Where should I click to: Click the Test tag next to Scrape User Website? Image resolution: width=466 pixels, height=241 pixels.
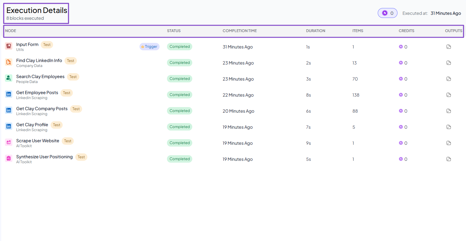point(68,141)
